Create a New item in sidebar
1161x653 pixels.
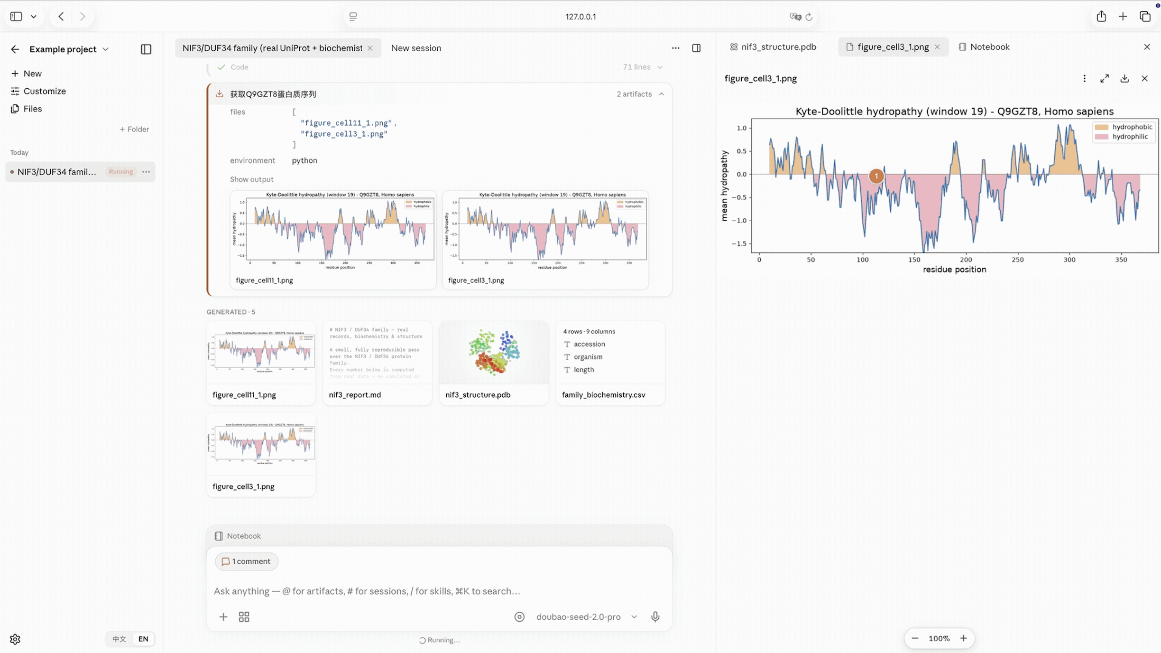(x=27, y=74)
